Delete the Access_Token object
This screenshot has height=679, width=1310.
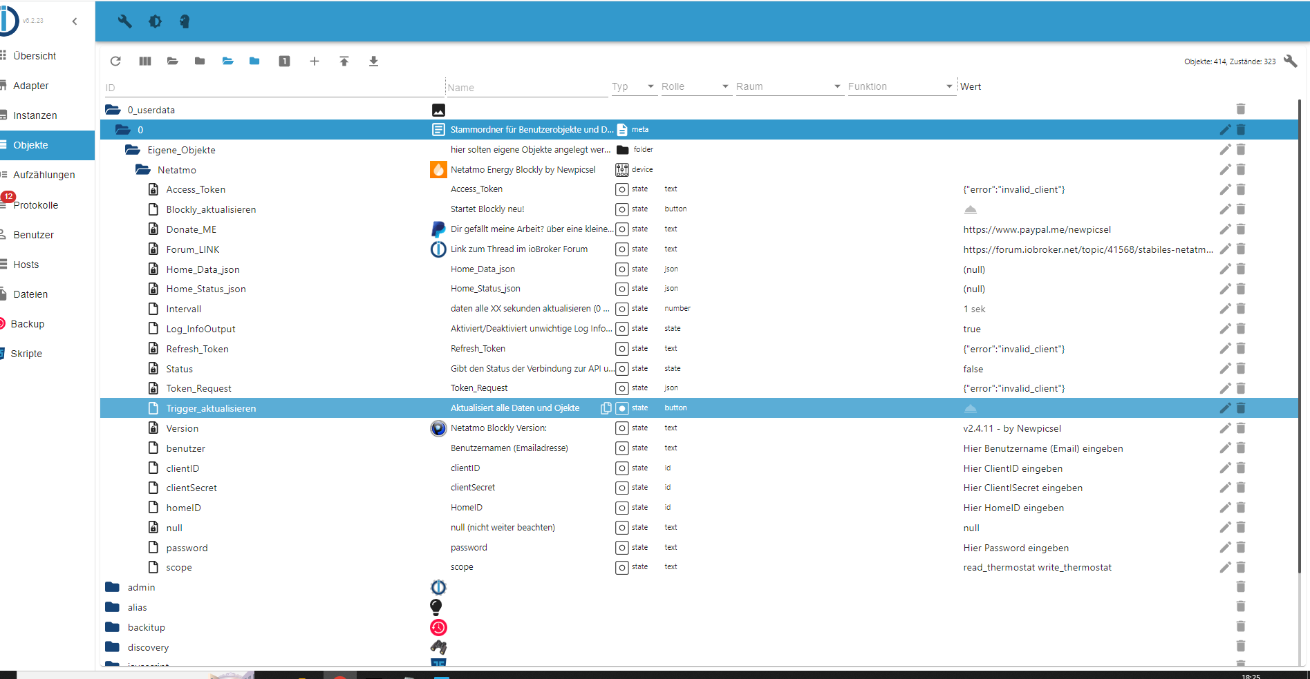[1241, 189]
